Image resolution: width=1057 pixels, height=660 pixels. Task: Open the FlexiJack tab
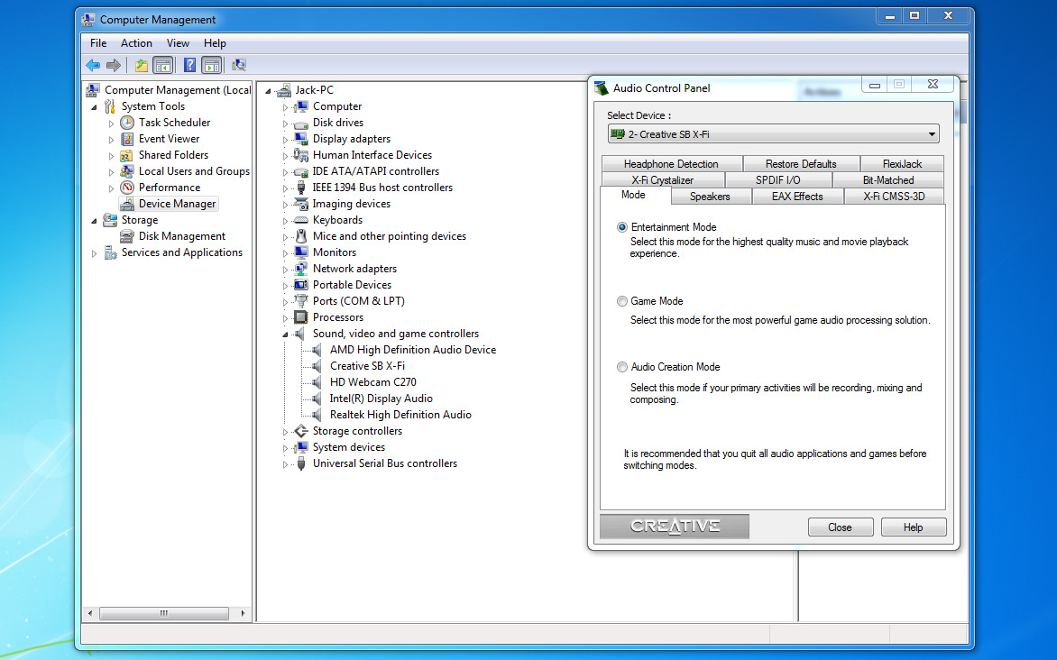tap(902, 164)
